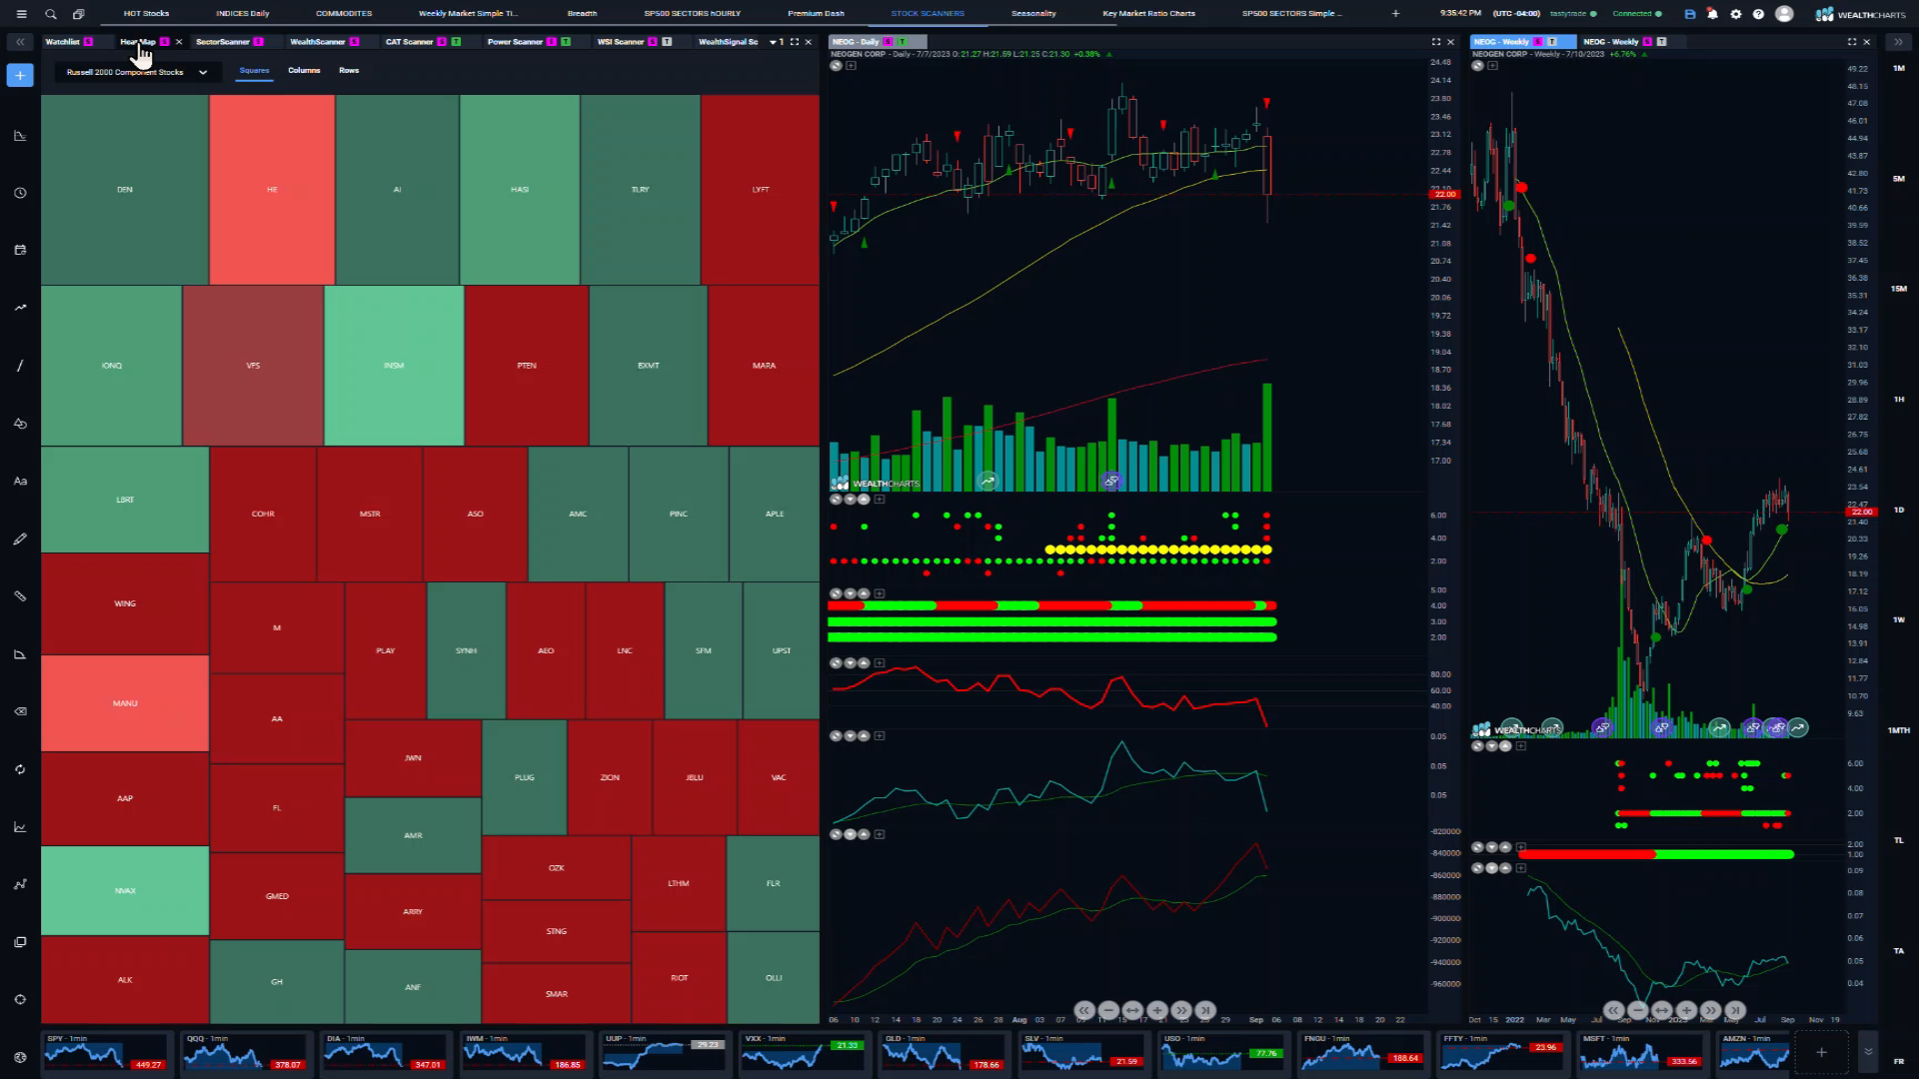Open the Seasonality workspace tab

1033,14
